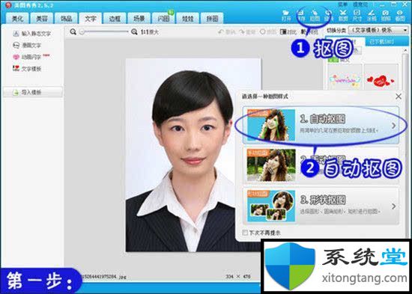Select the 抠图 cutout tool icon
Image resolution: width=412 pixels, height=294 pixels.
pos(315,15)
